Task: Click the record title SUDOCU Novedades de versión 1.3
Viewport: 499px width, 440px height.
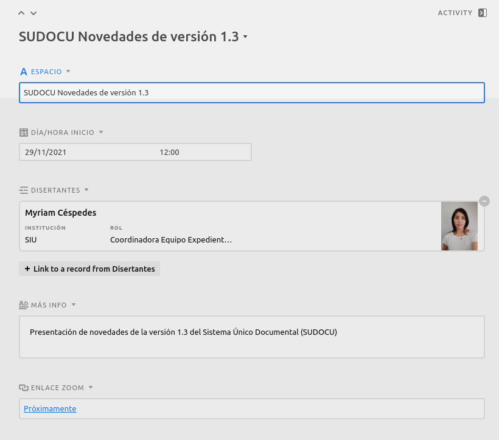Action: 128,36
